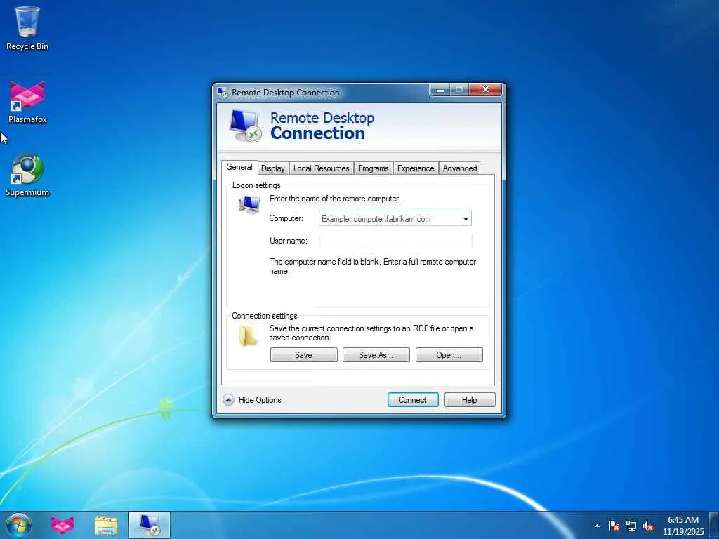Switch to the Display tab
The image size is (719, 539).
click(x=273, y=168)
